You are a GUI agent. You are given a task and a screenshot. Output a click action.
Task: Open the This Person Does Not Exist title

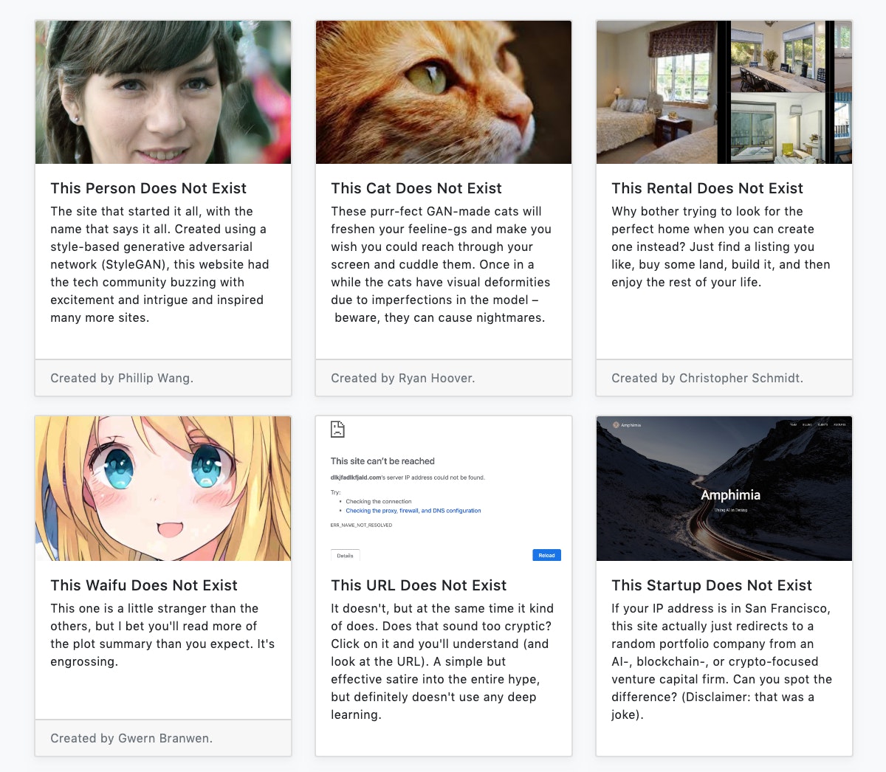click(148, 188)
